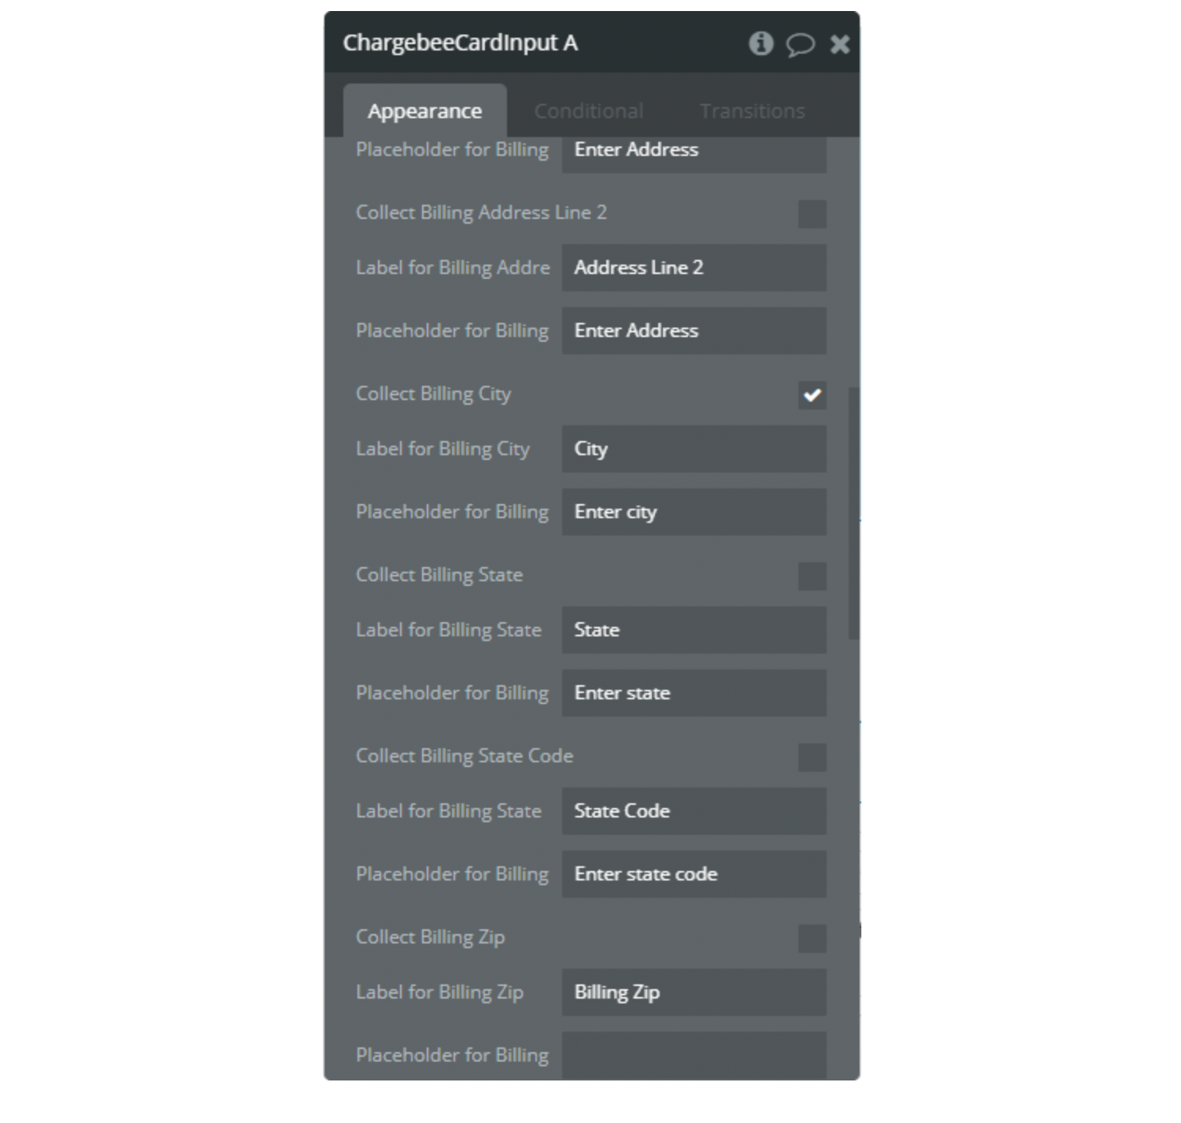Edit the Address Line 2 label field

(694, 268)
